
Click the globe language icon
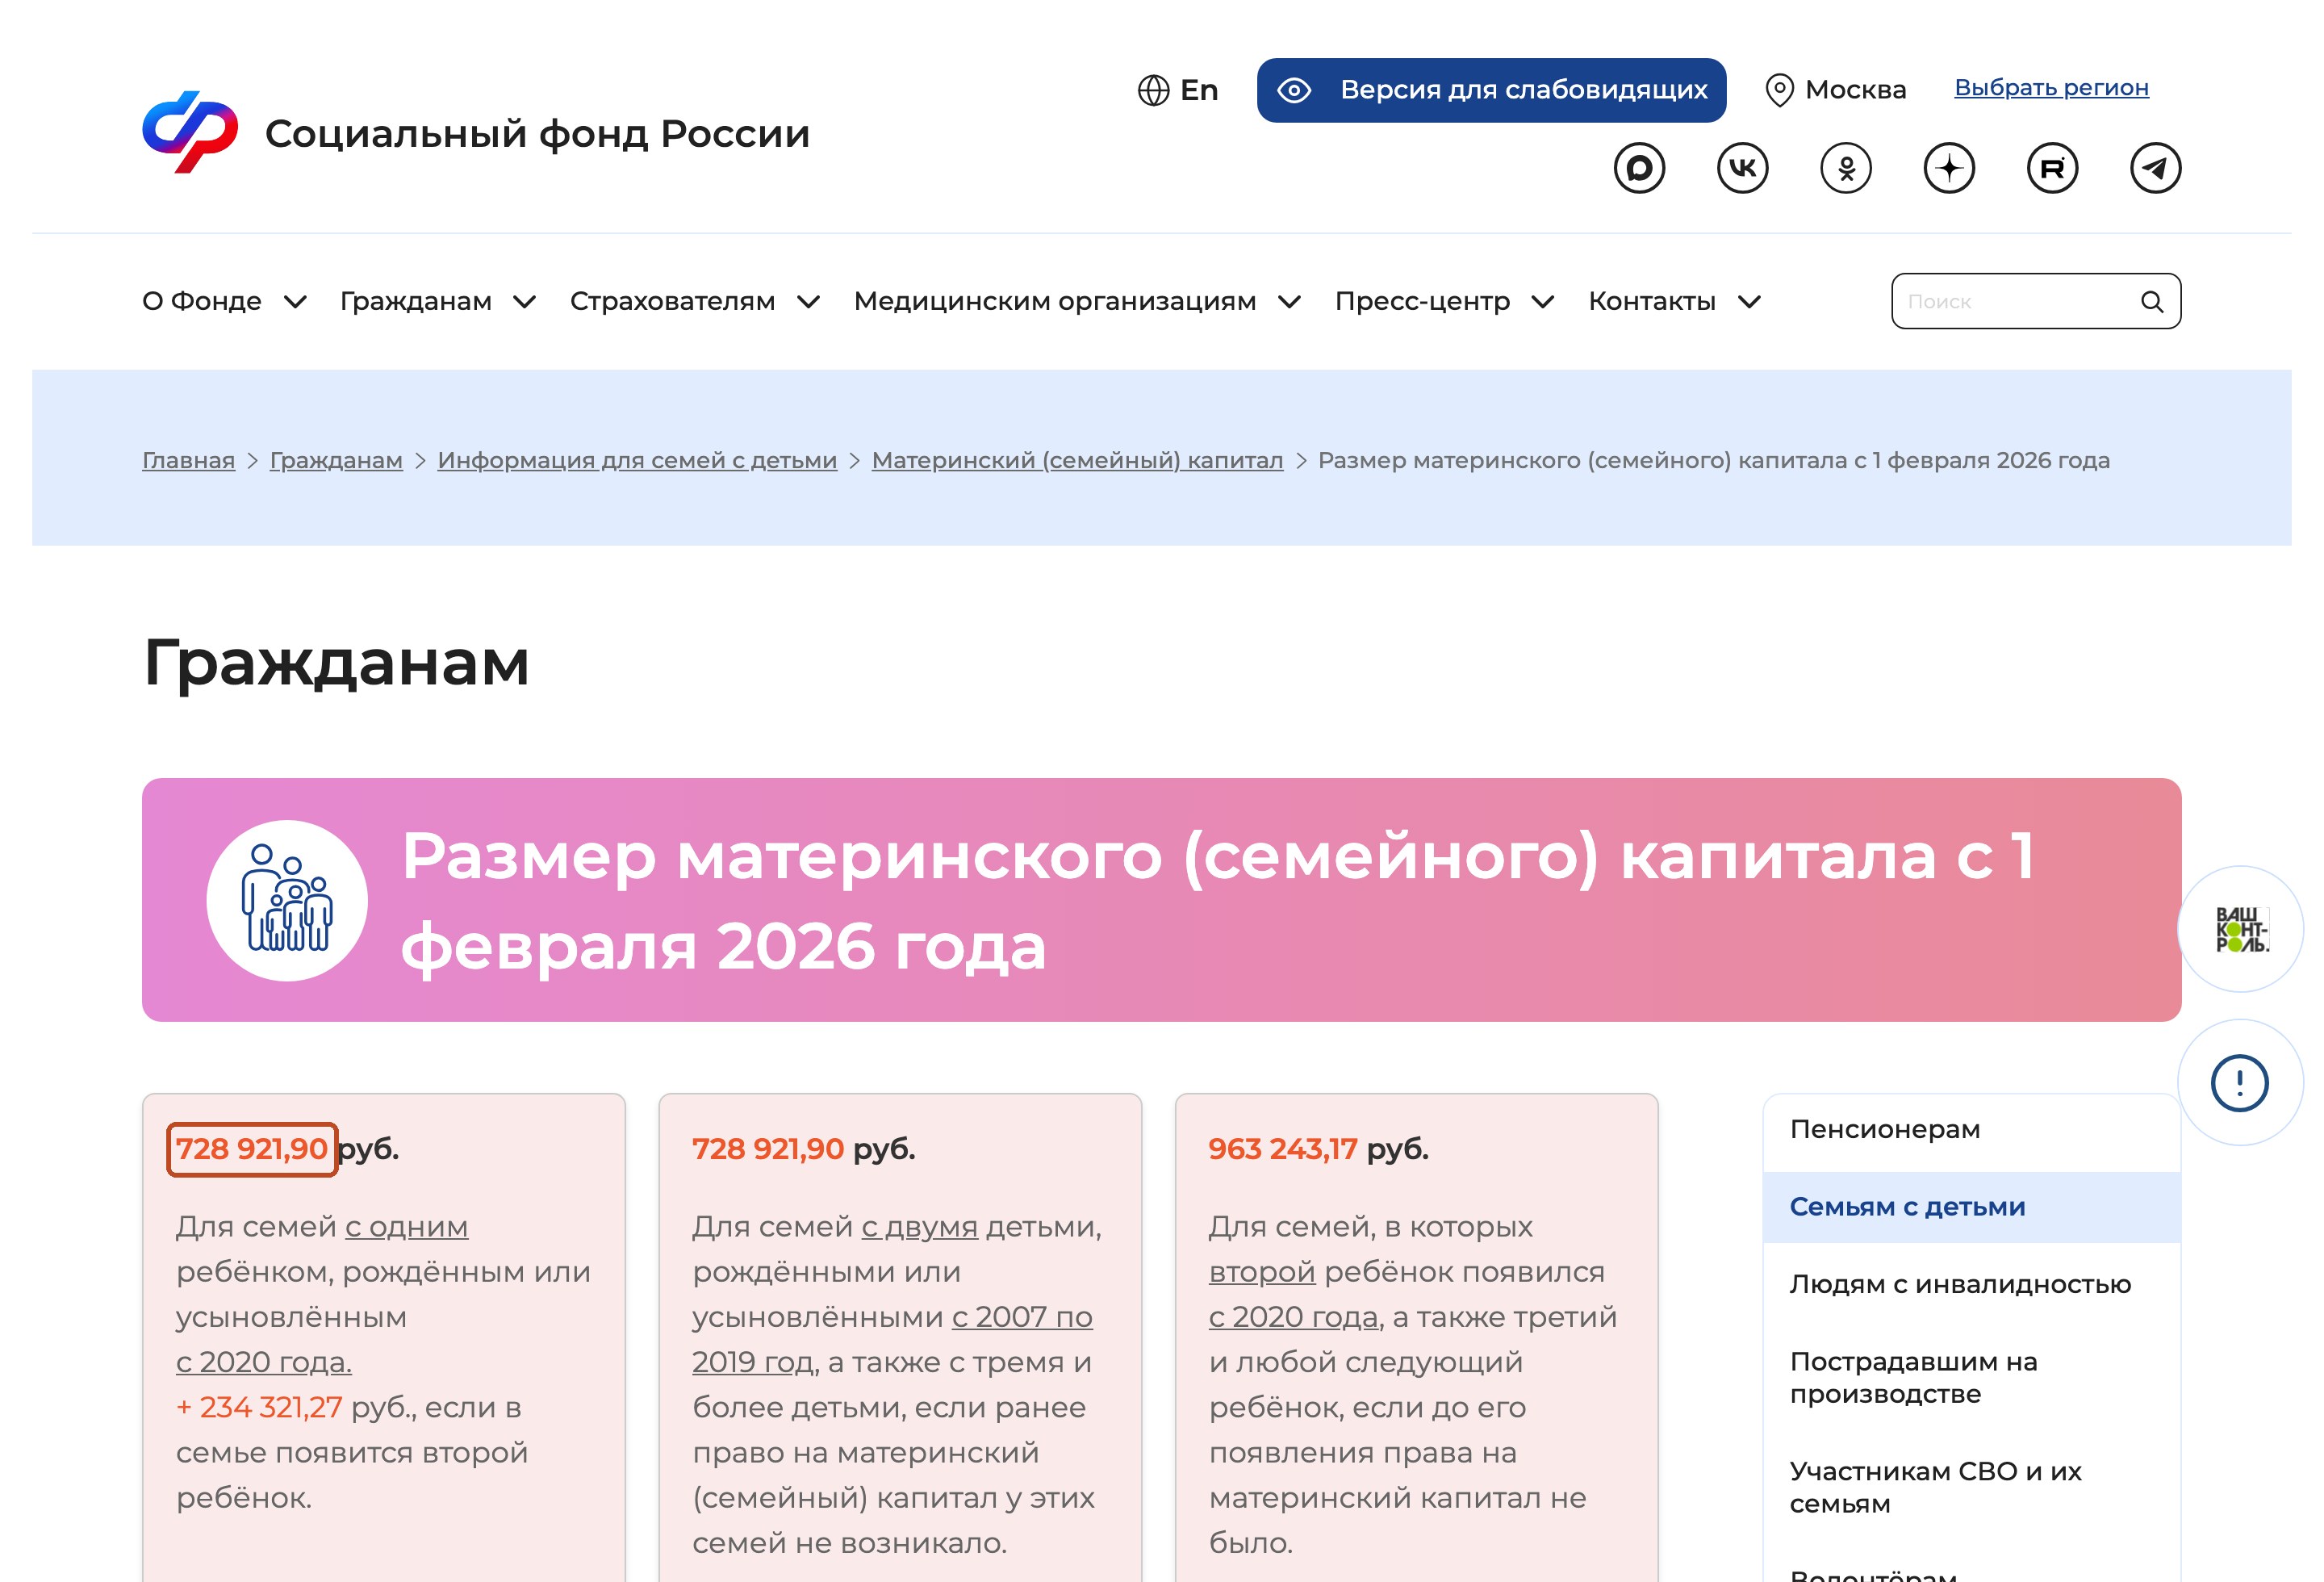click(x=1153, y=90)
